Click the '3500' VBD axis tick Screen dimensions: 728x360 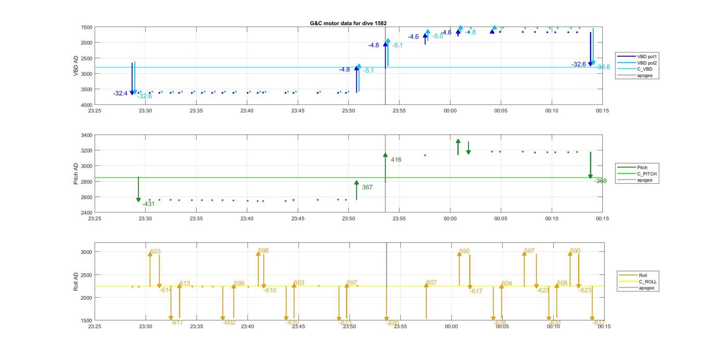pos(87,89)
